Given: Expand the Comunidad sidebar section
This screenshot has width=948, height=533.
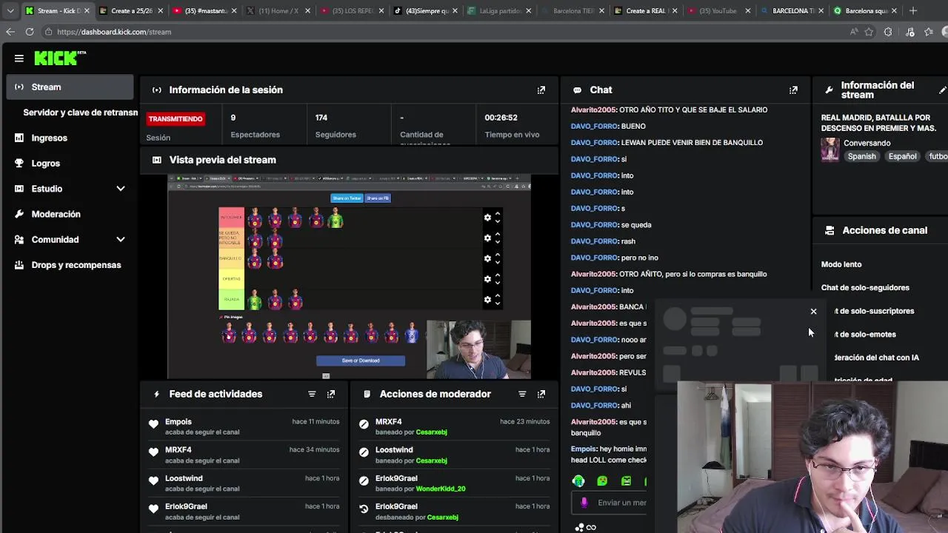Looking at the screenshot, I should (70, 240).
